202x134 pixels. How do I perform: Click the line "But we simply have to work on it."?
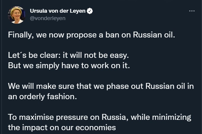69,66
